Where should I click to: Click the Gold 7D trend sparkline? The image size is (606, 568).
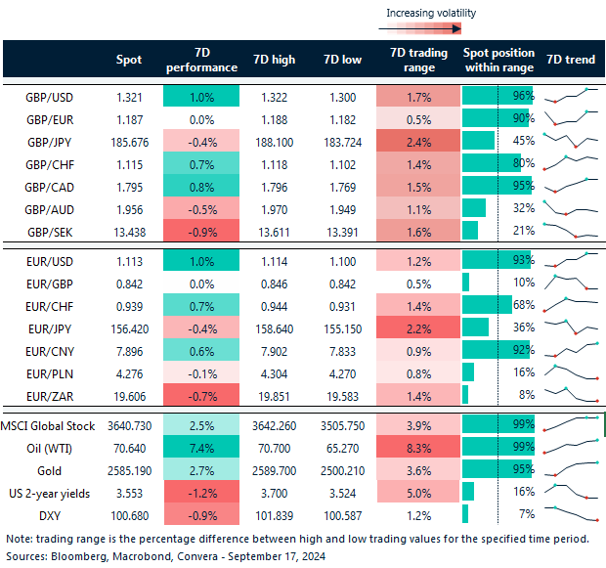[571, 469]
